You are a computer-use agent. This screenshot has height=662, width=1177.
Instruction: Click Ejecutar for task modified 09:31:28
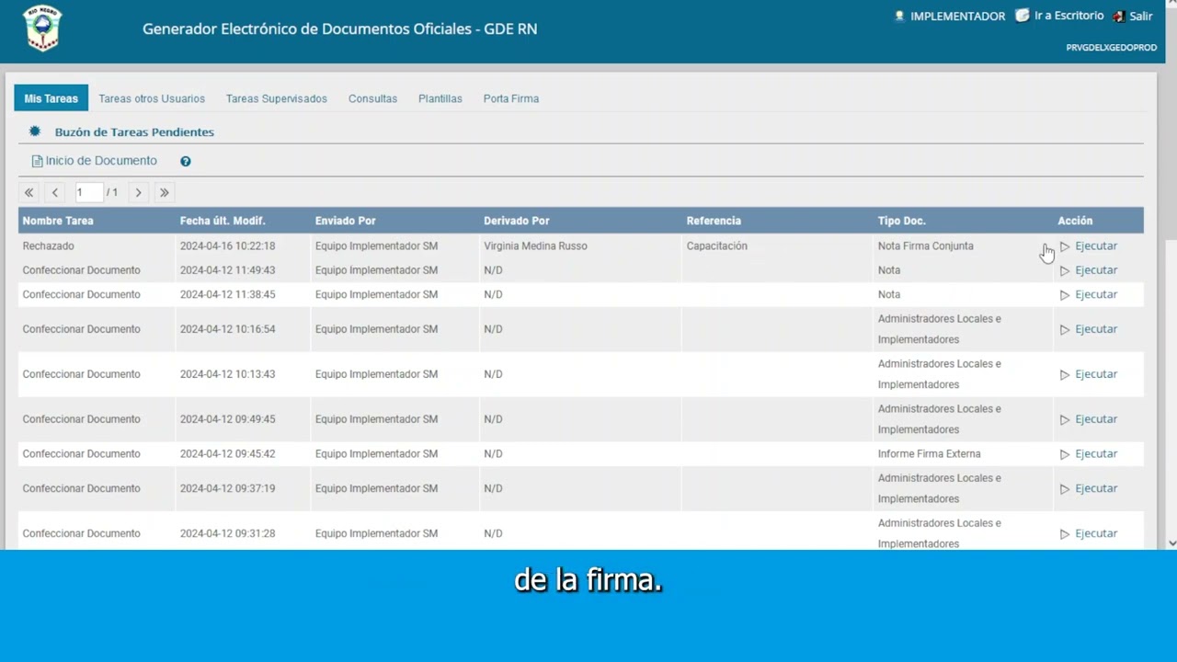(x=1096, y=533)
